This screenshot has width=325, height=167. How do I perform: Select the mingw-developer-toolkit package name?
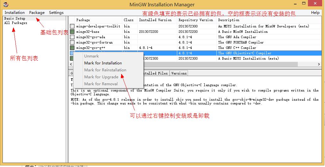tap(98, 26)
